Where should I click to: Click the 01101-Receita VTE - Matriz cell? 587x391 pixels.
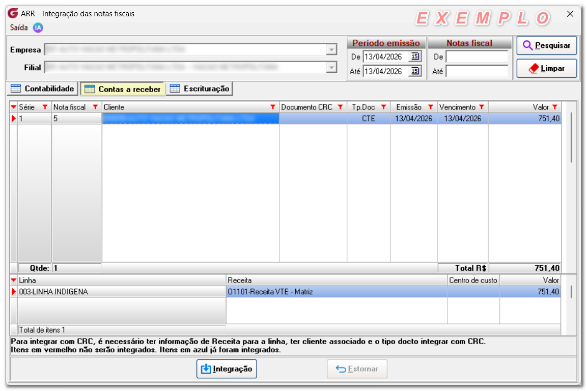[x=337, y=292]
